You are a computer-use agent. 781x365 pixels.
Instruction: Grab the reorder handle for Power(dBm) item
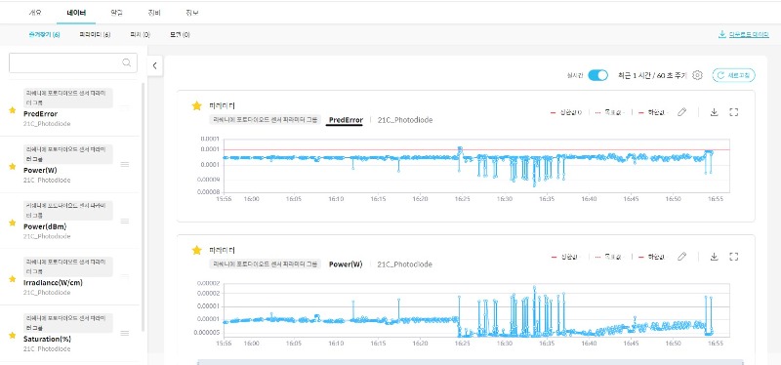(x=125, y=221)
